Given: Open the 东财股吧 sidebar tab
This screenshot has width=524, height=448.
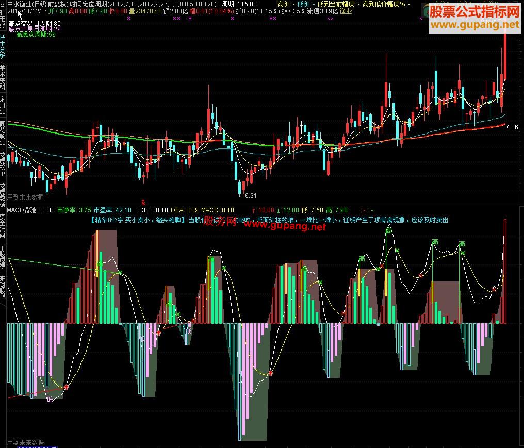Looking at the screenshot, I should click(x=3, y=288).
